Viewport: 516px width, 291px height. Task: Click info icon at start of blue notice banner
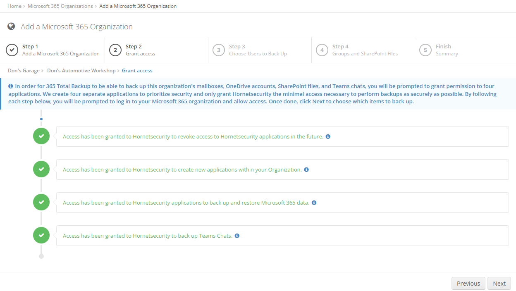point(11,86)
